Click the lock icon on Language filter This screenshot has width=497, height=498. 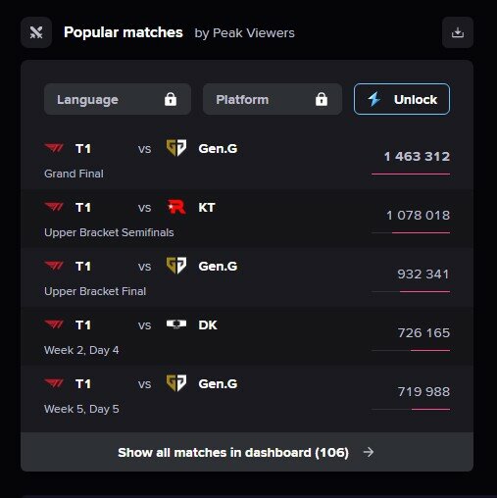coord(171,99)
